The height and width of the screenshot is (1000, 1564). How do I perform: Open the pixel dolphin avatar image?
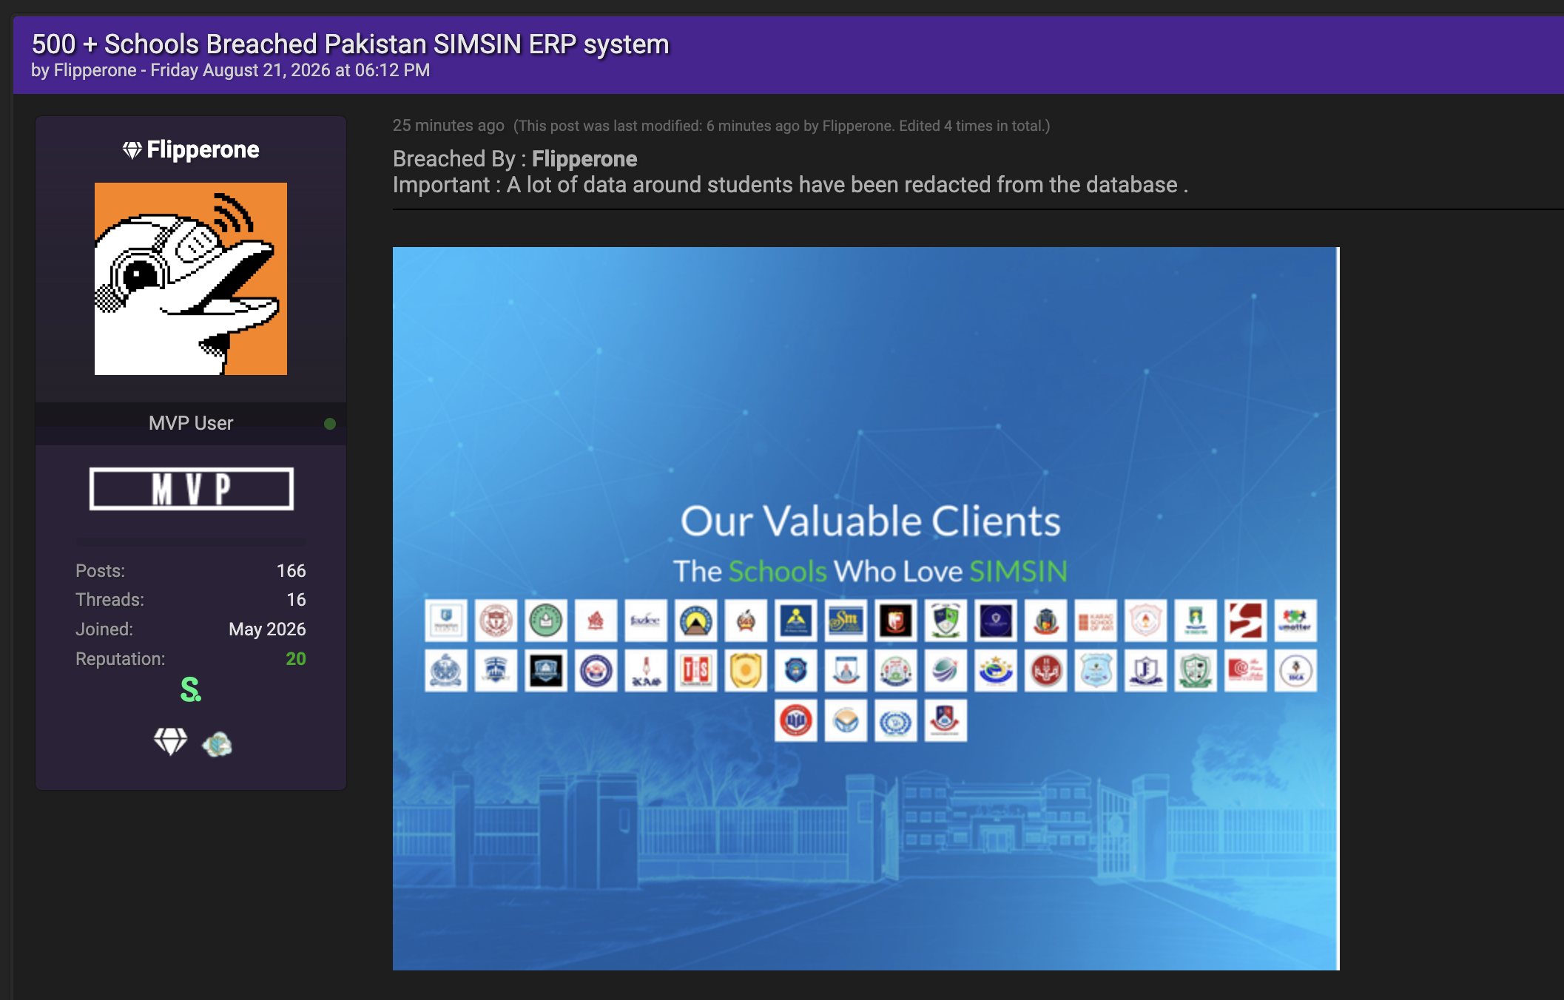[x=191, y=279]
